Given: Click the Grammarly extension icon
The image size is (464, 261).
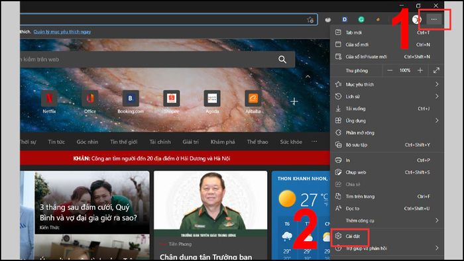Looking at the screenshot, I should point(361,19).
